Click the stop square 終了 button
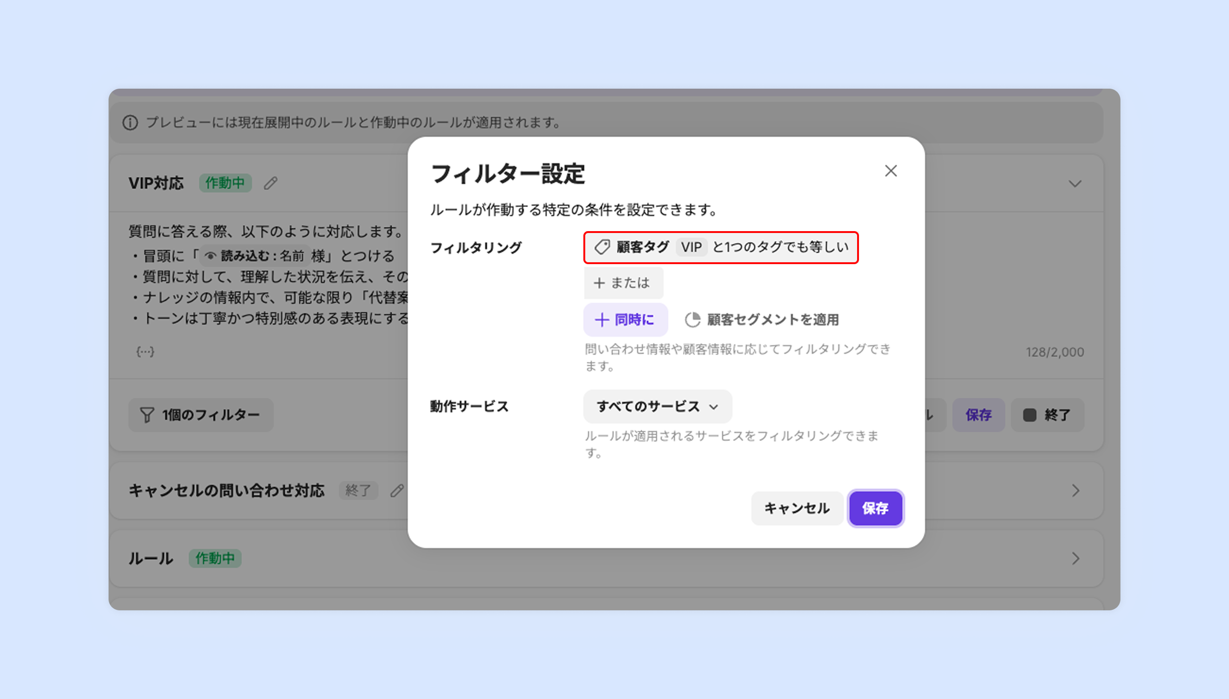1229x699 pixels. tap(1047, 415)
